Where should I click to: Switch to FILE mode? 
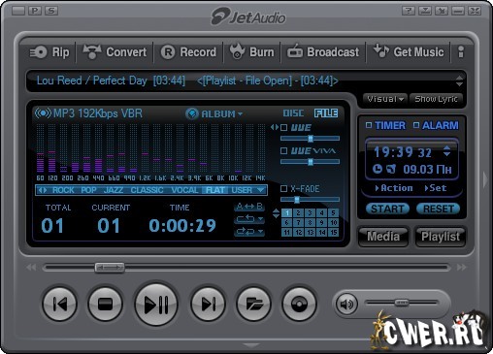326,113
